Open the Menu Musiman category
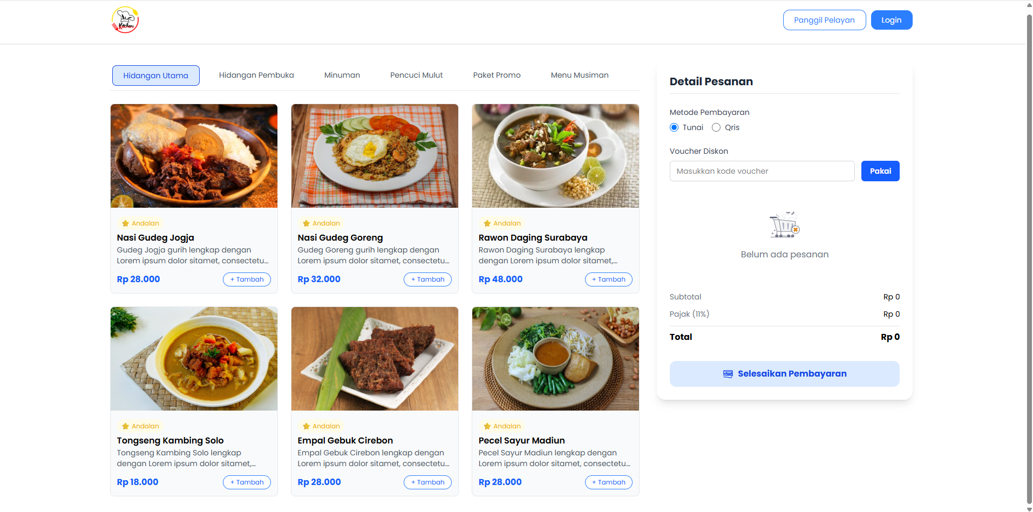Viewport: 1033px width, 512px height. 579,75
